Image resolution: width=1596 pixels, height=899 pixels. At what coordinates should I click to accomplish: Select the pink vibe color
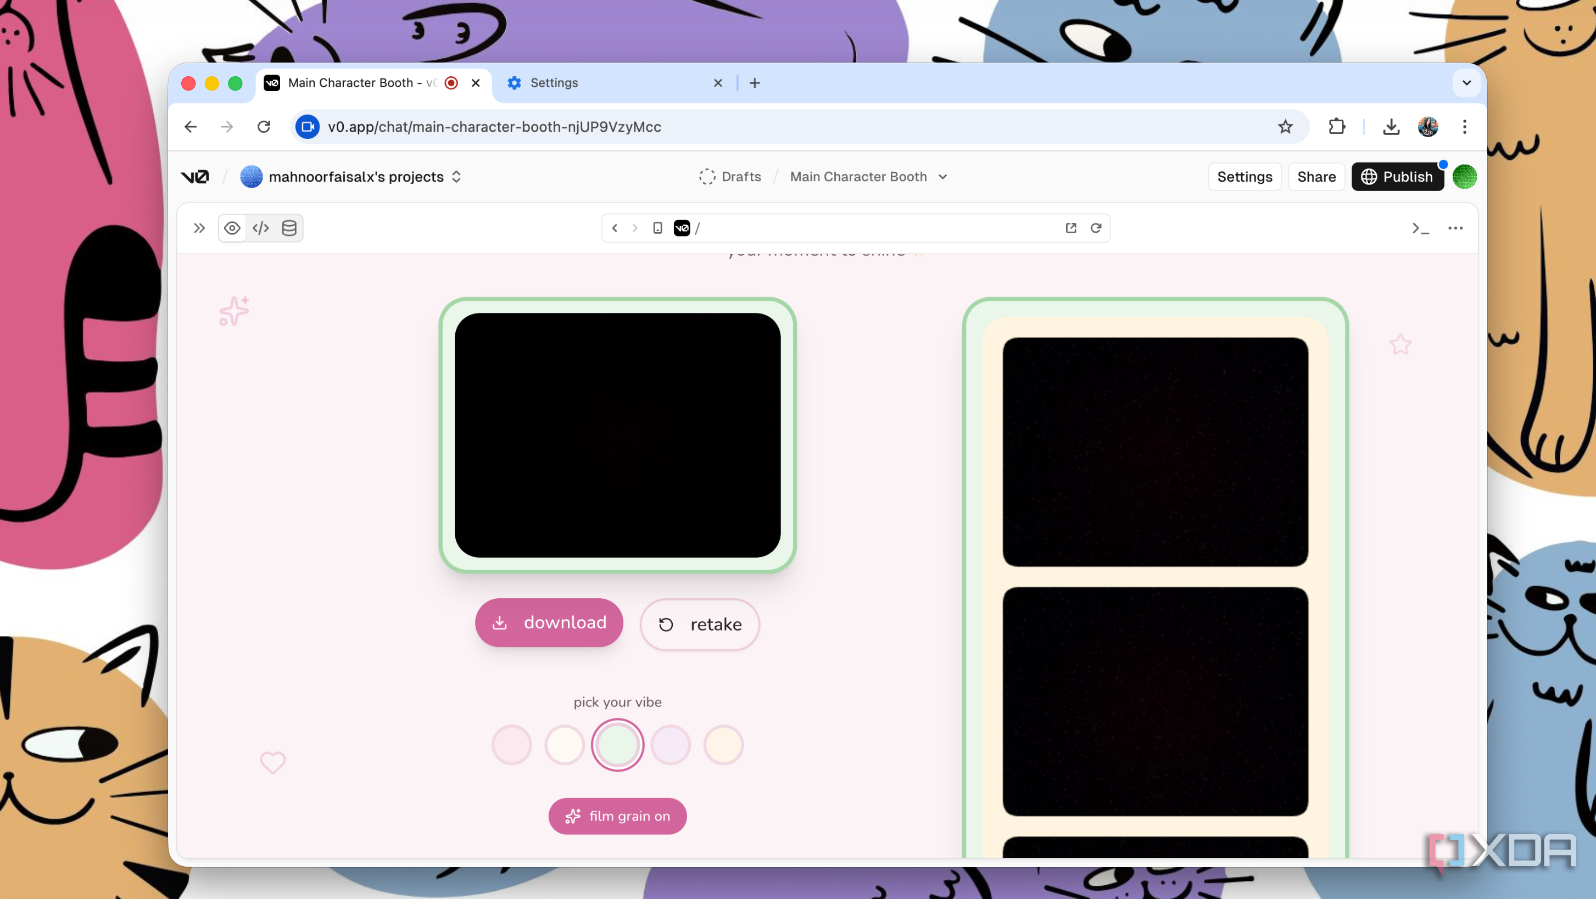pos(512,745)
